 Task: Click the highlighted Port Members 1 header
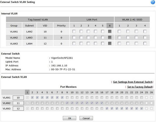pyautogui.click(x=27, y=92)
